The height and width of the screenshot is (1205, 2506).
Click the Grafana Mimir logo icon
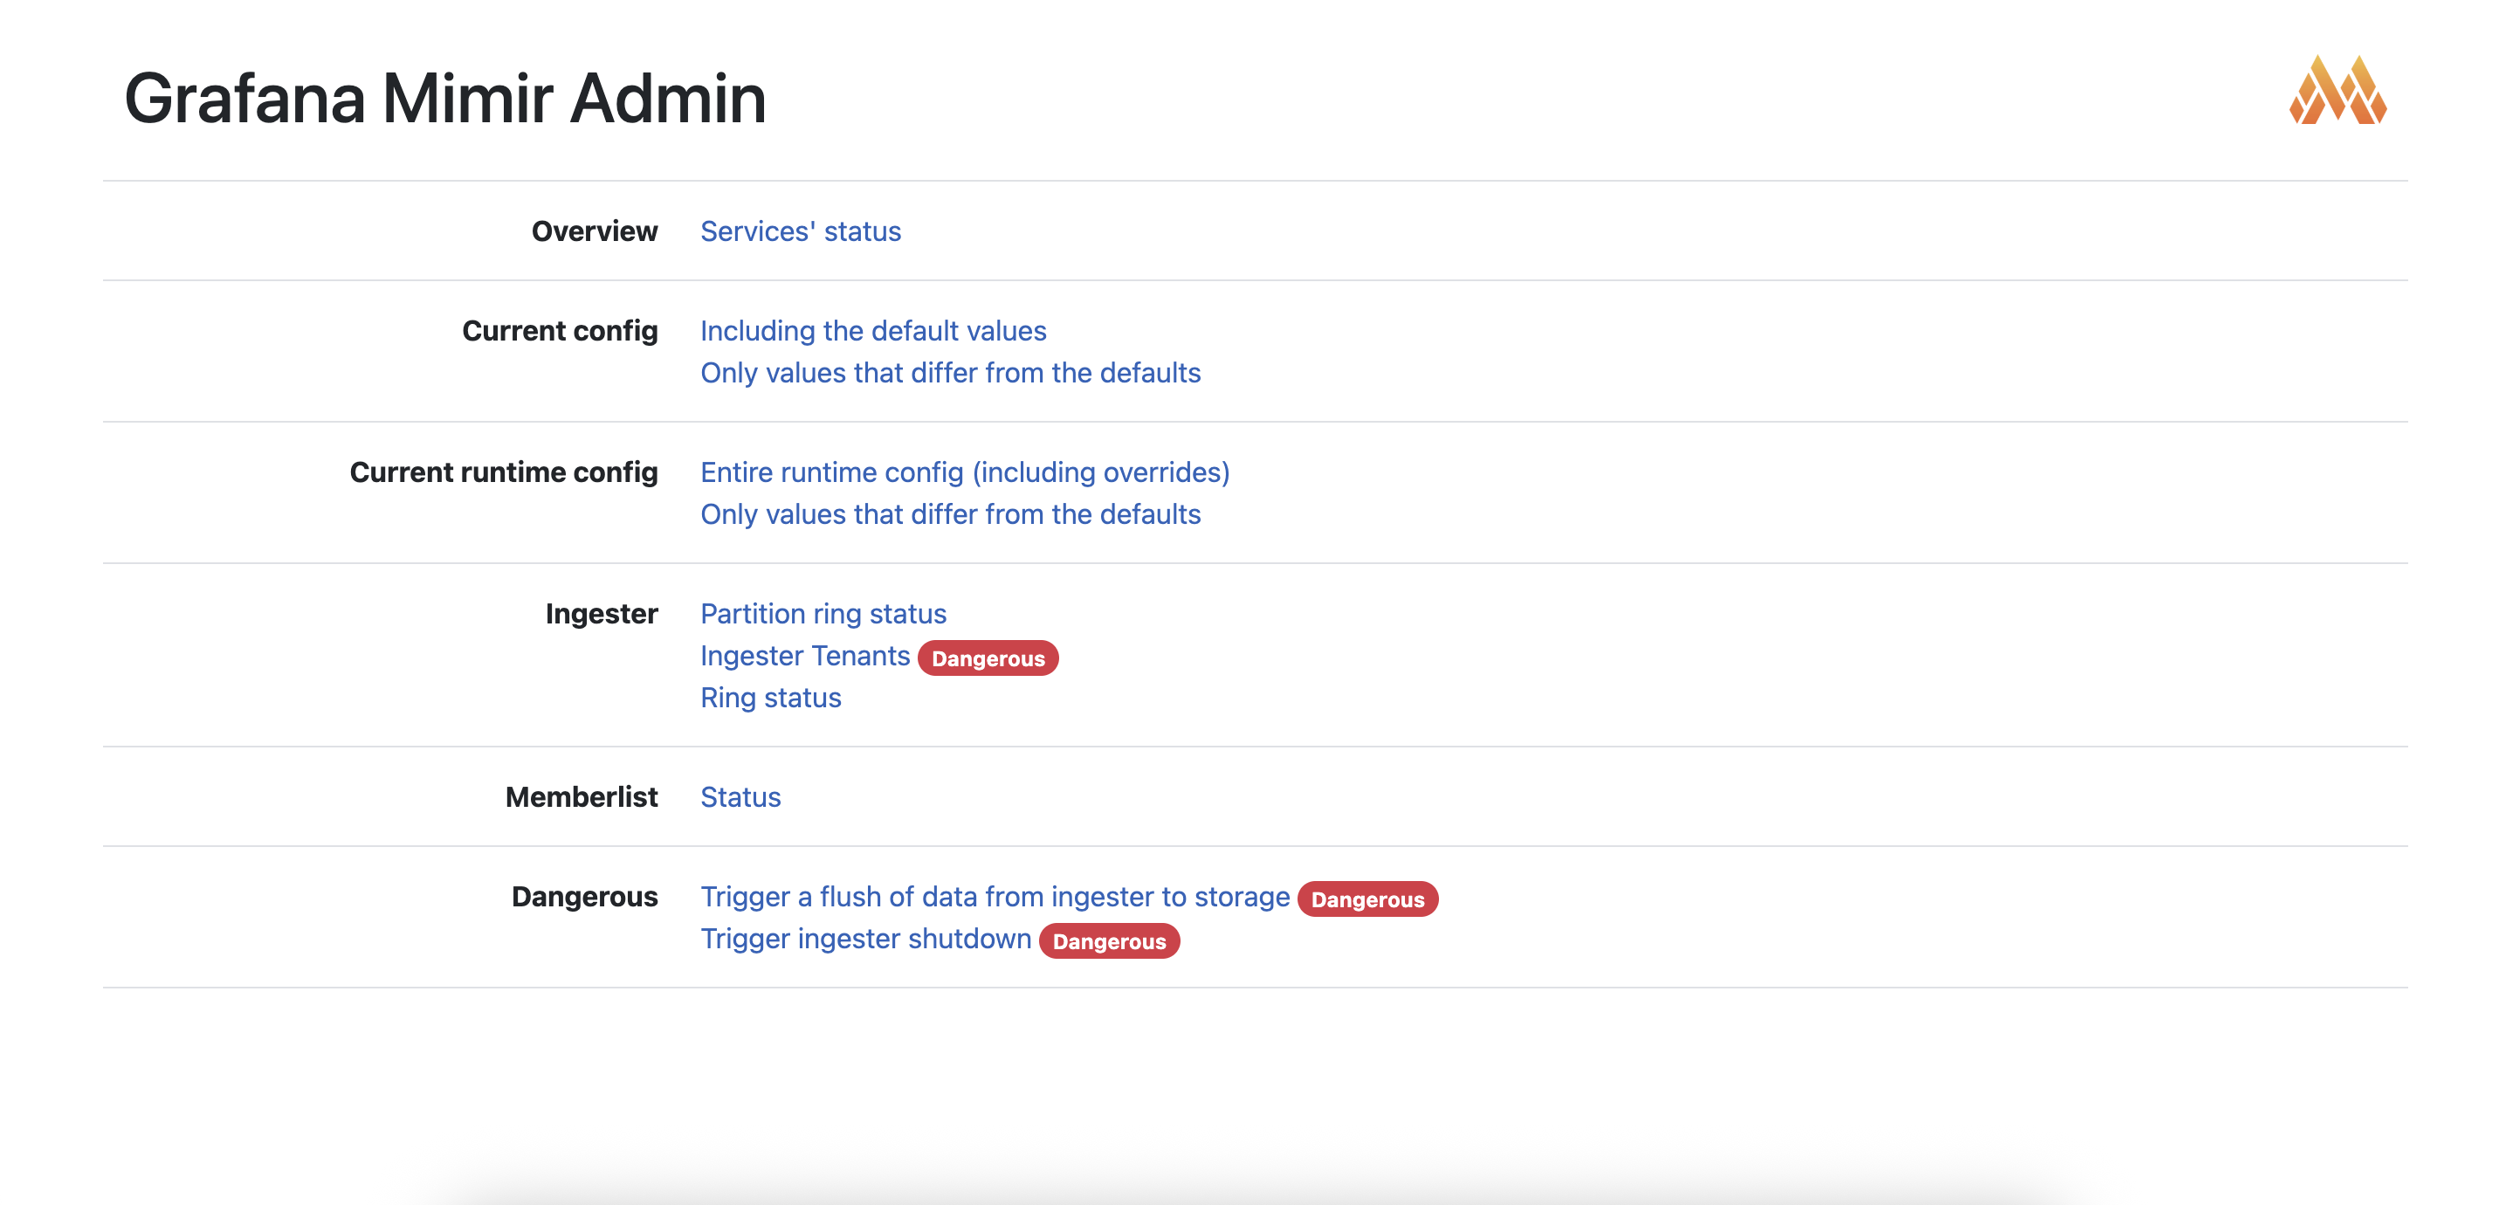(2337, 91)
